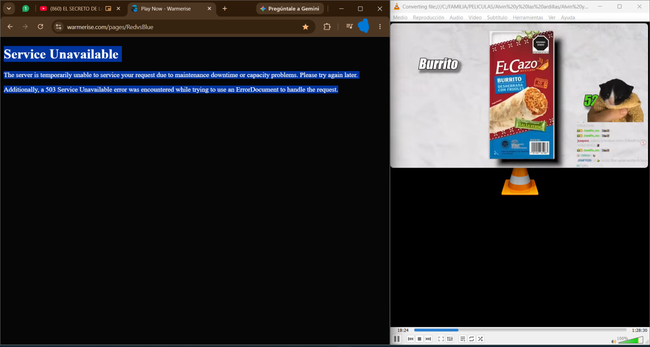Skip to previous media in VLC
The height and width of the screenshot is (347, 650).
click(411, 339)
